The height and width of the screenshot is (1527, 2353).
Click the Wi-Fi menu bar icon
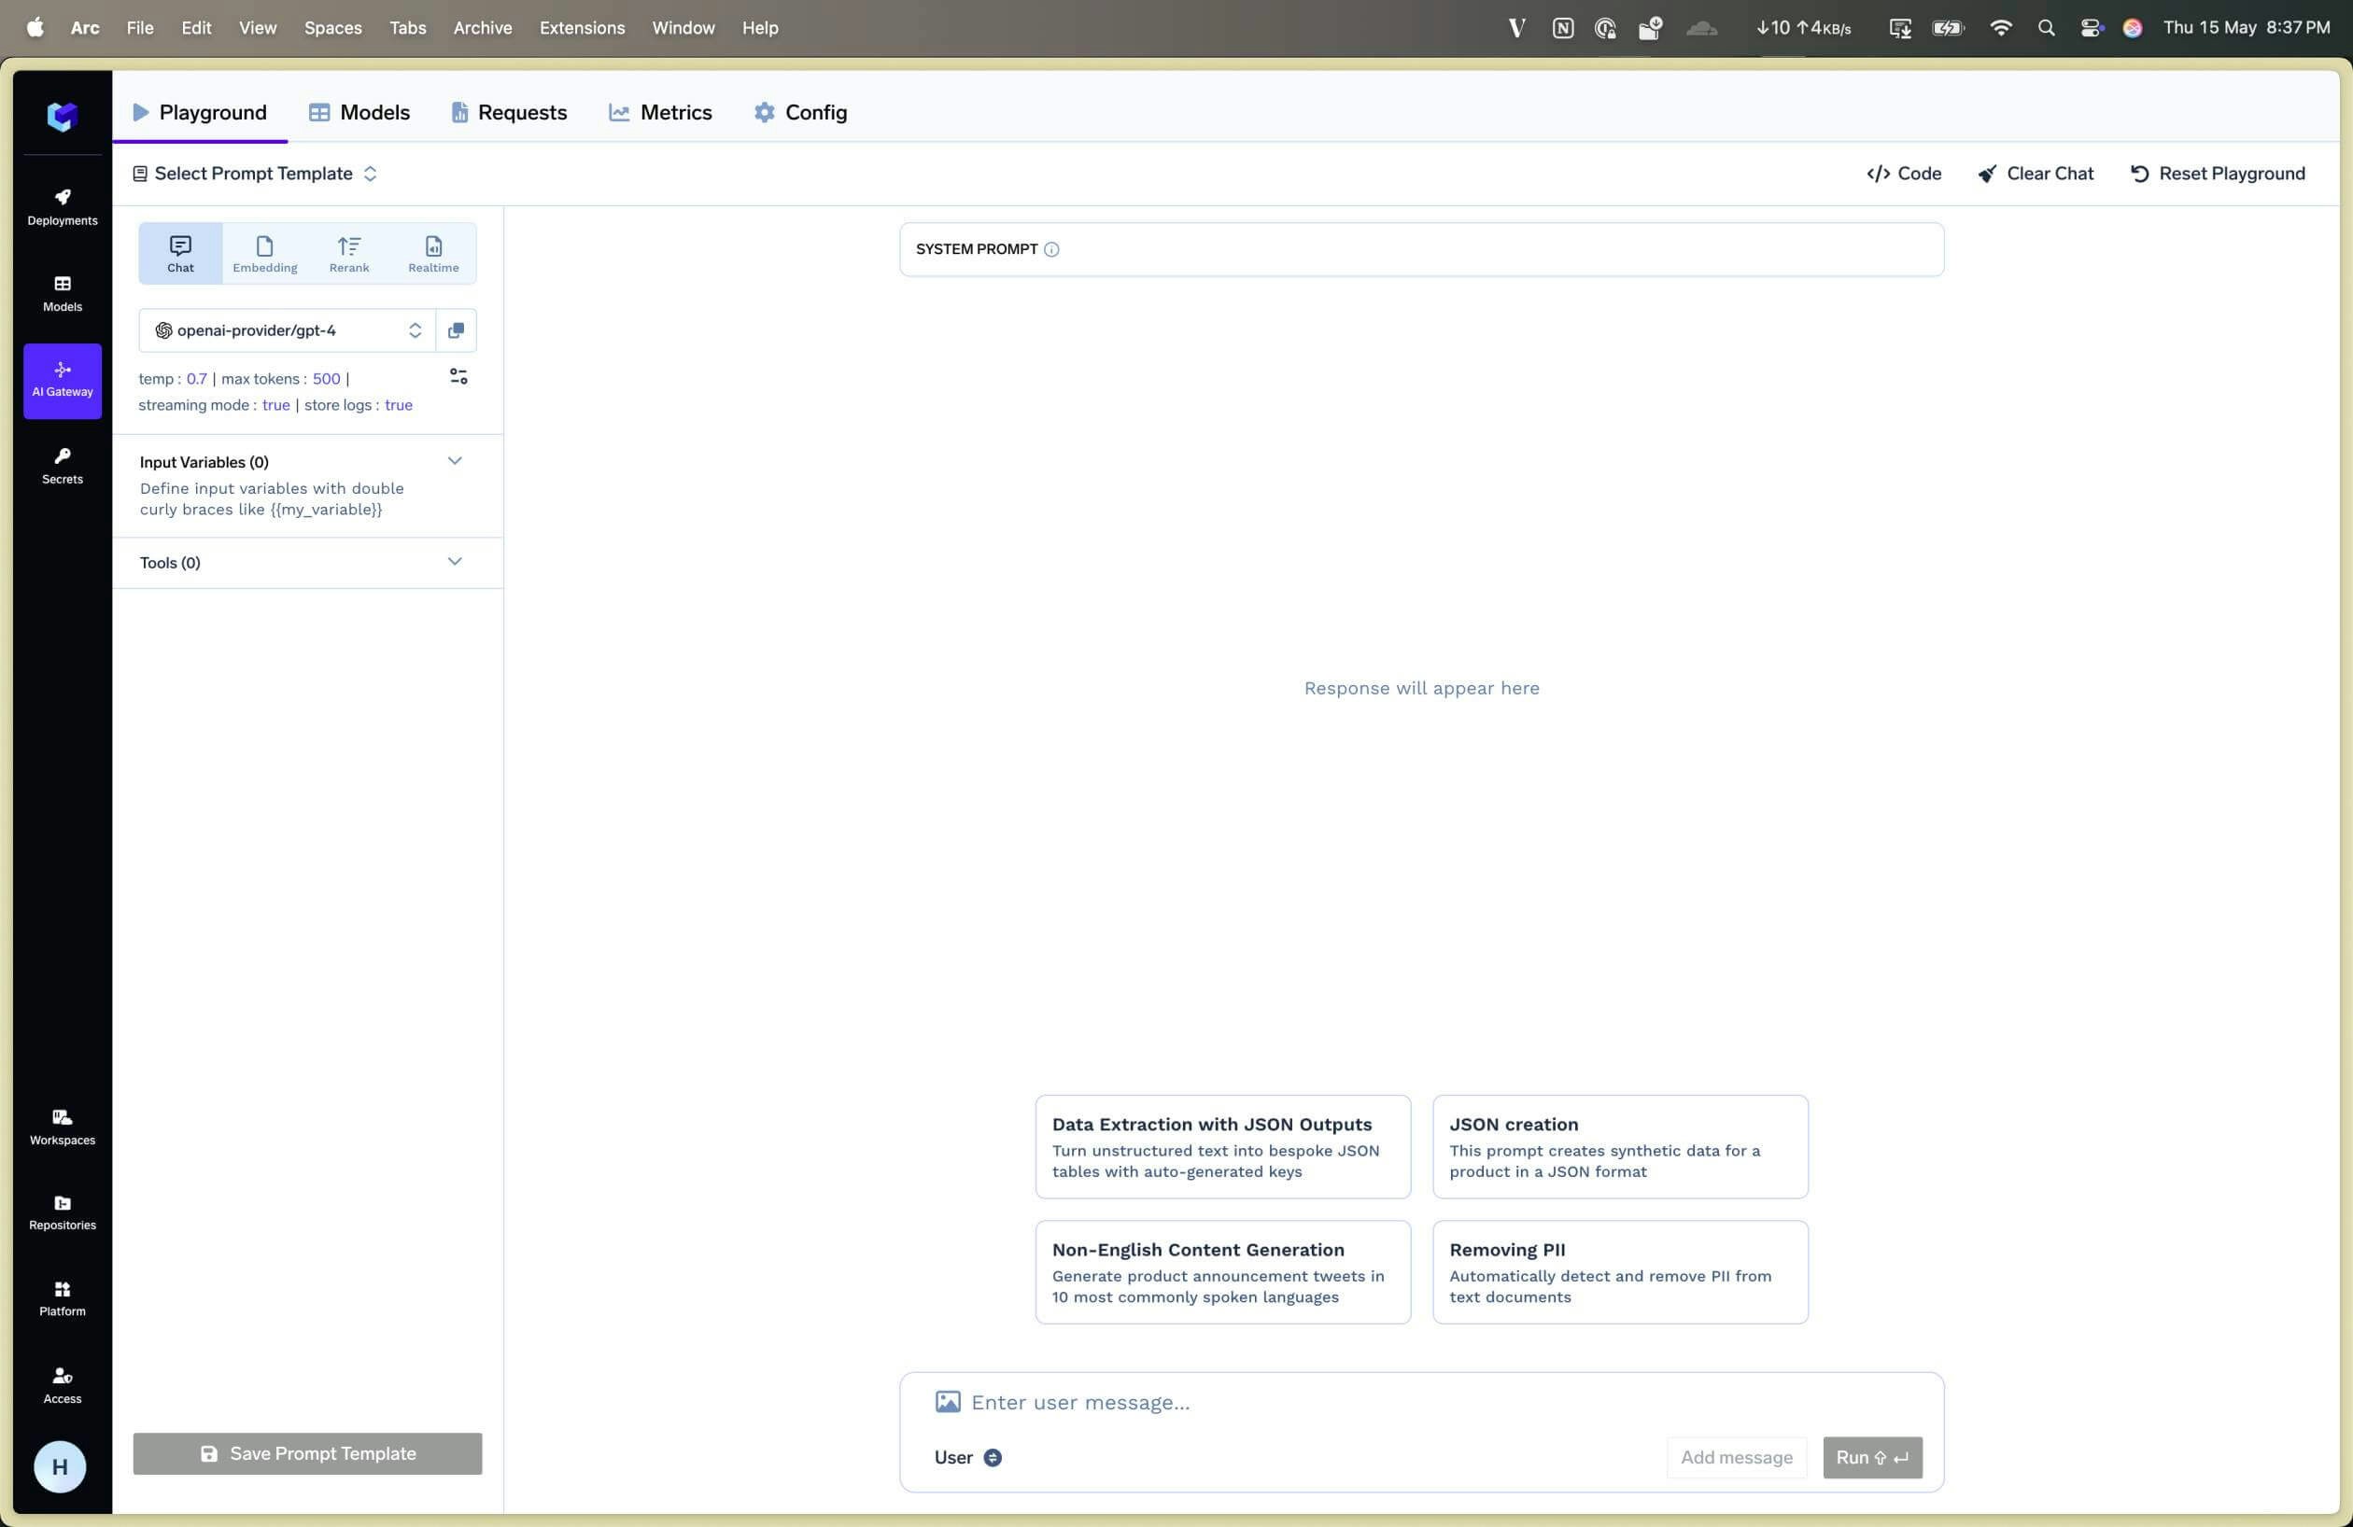click(x=2001, y=28)
